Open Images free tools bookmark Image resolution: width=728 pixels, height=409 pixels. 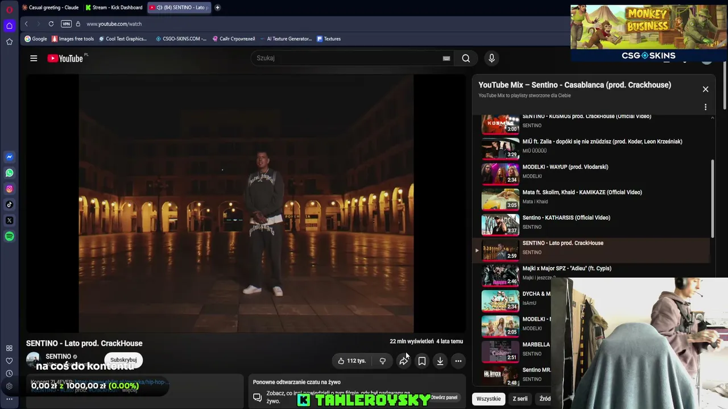pyautogui.click(x=73, y=39)
